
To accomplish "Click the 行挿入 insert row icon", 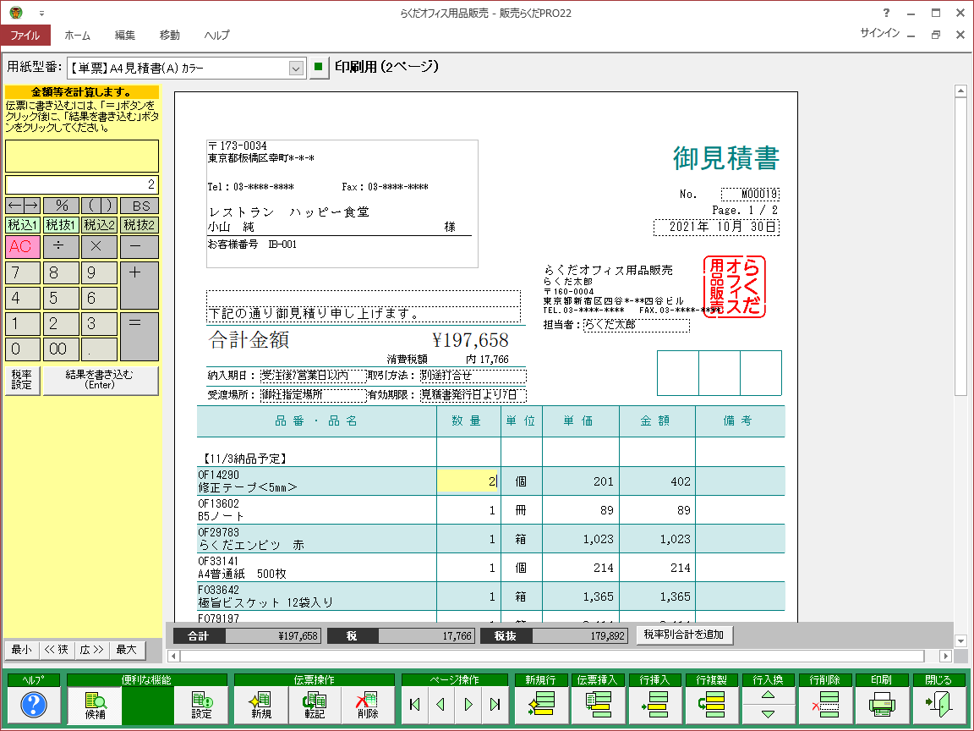I will pos(654,704).
